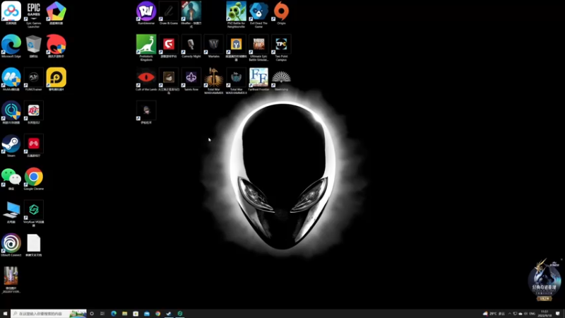Launch the yellow LDPlayer emulator icon

[x=56, y=79]
